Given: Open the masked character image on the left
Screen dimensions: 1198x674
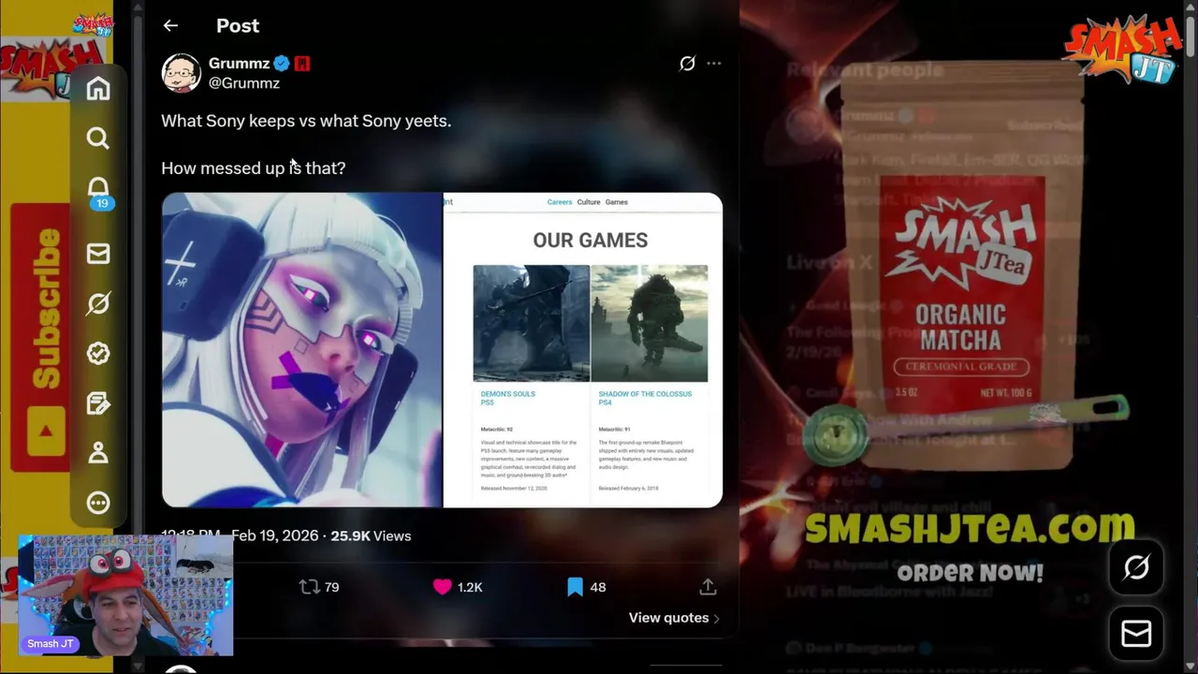Looking at the screenshot, I should click(x=301, y=350).
